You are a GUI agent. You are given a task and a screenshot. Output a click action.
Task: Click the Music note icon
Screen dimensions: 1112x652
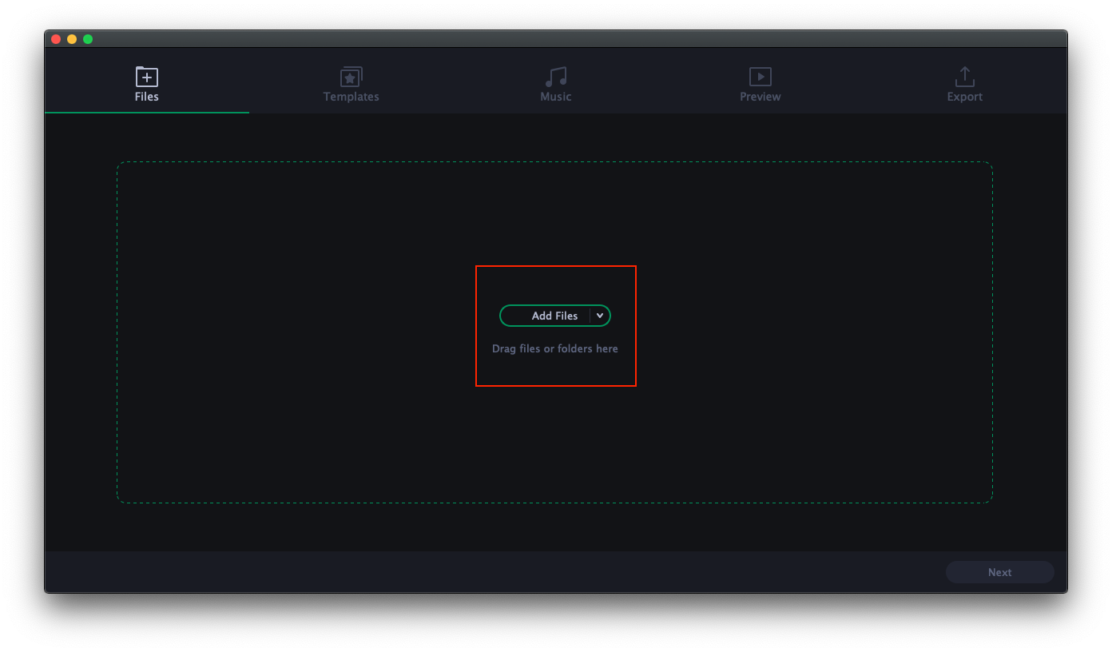click(x=555, y=78)
